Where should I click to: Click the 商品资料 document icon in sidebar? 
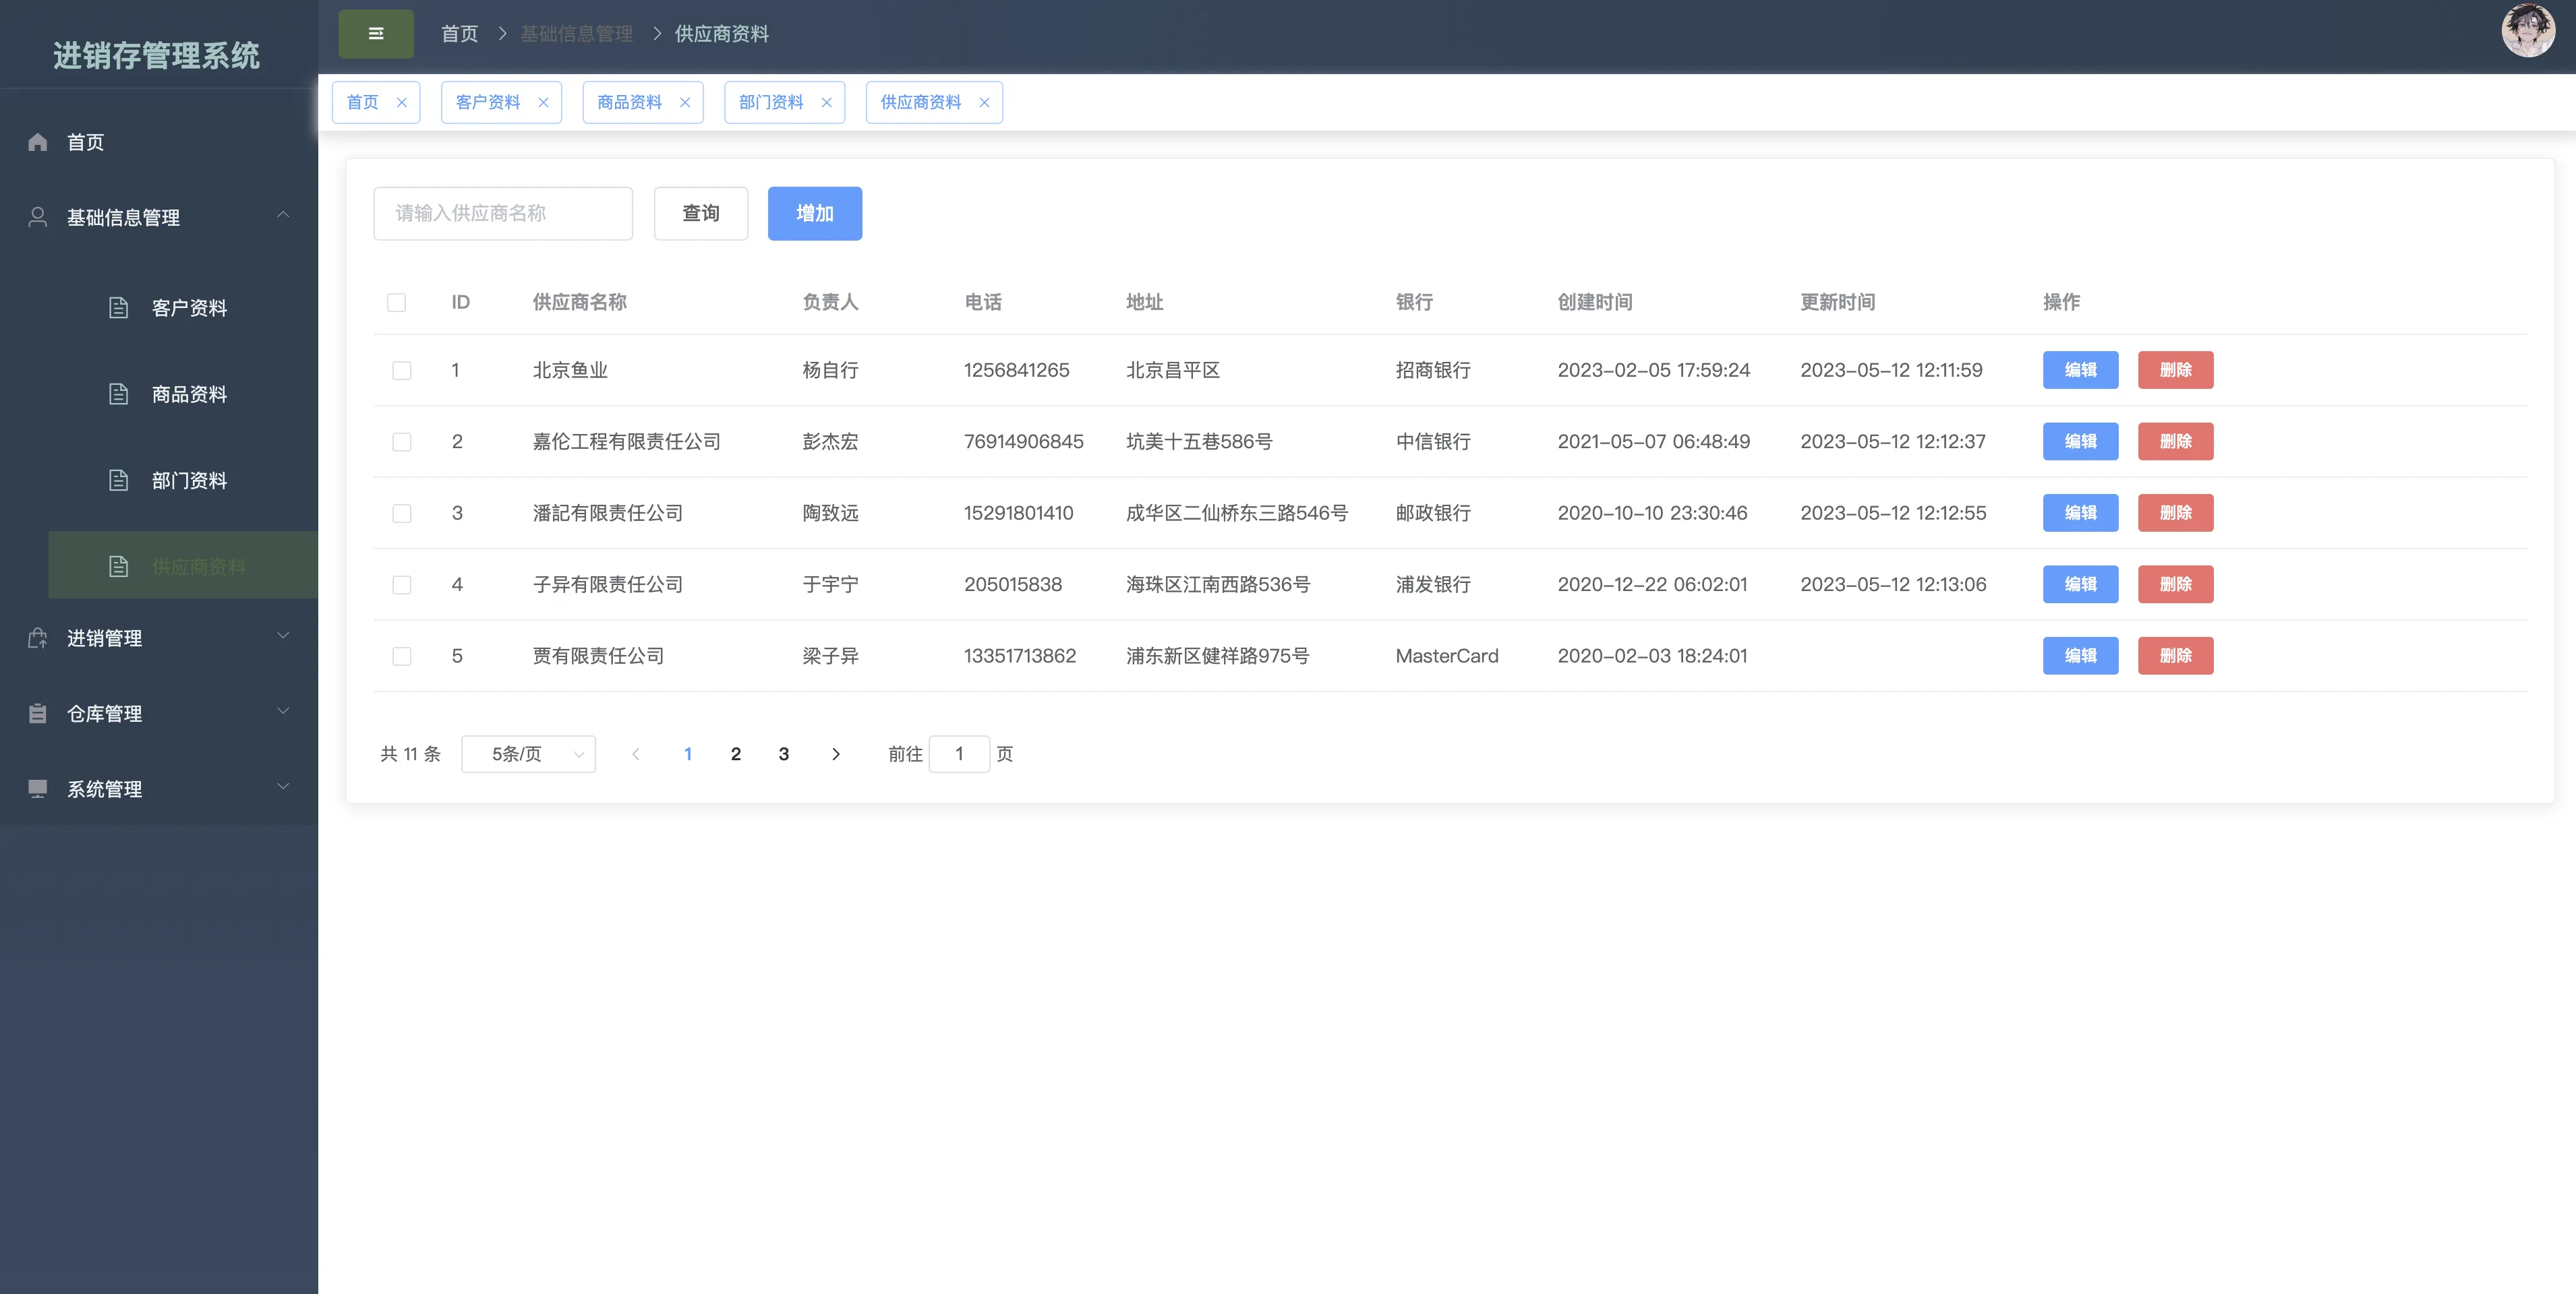tap(118, 394)
